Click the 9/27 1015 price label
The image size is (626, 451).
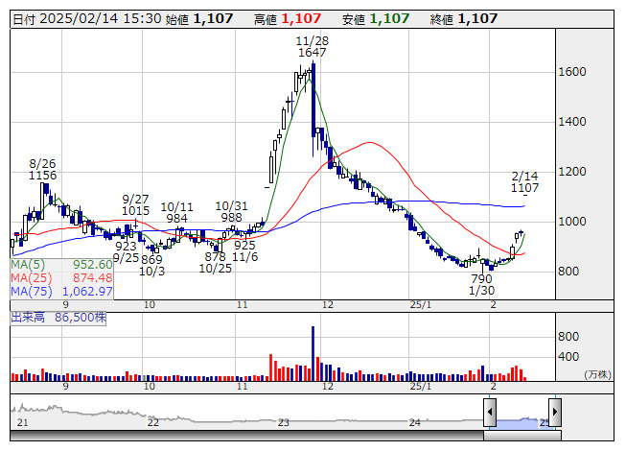(x=136, y=205)
